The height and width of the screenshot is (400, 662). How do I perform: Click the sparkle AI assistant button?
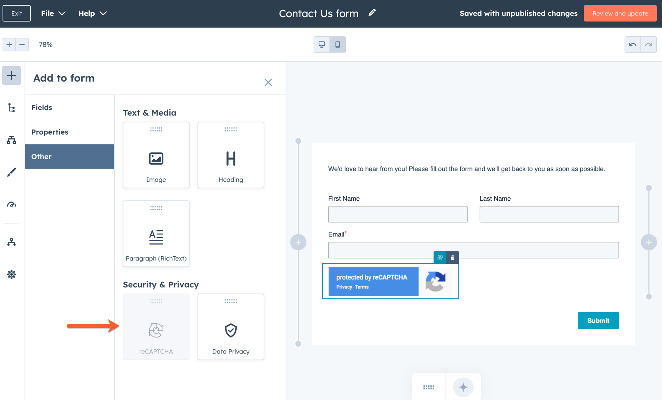[x=463, y=387]
